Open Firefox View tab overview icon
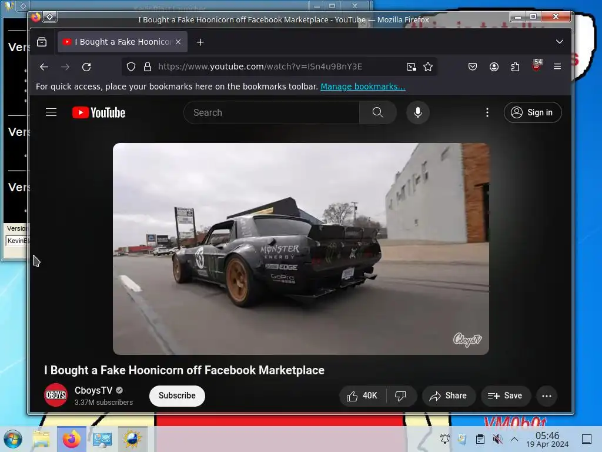This screenshot has height=452, width=602. pyautogui.click(x=42, y=42)
